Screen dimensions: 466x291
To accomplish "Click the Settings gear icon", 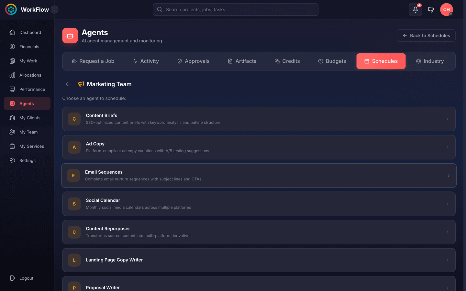I will (x=12, y=160).
